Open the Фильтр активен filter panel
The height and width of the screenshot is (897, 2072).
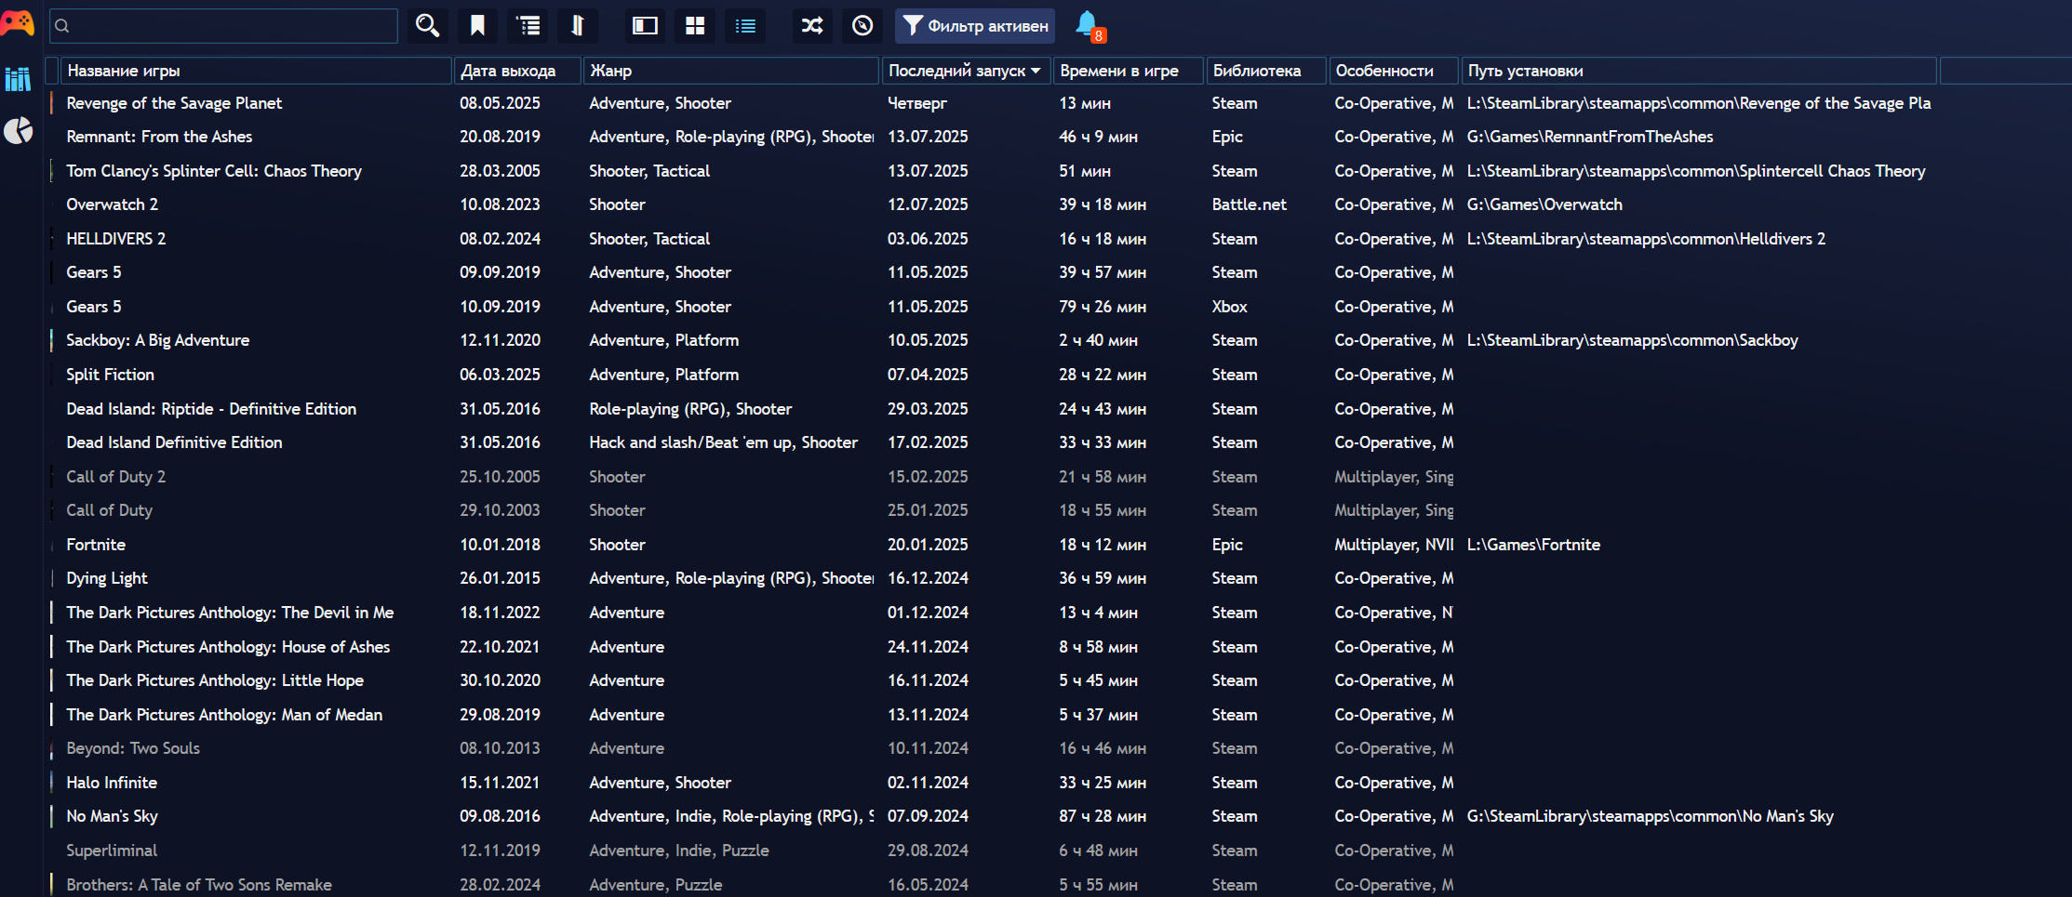click(975, 26)
